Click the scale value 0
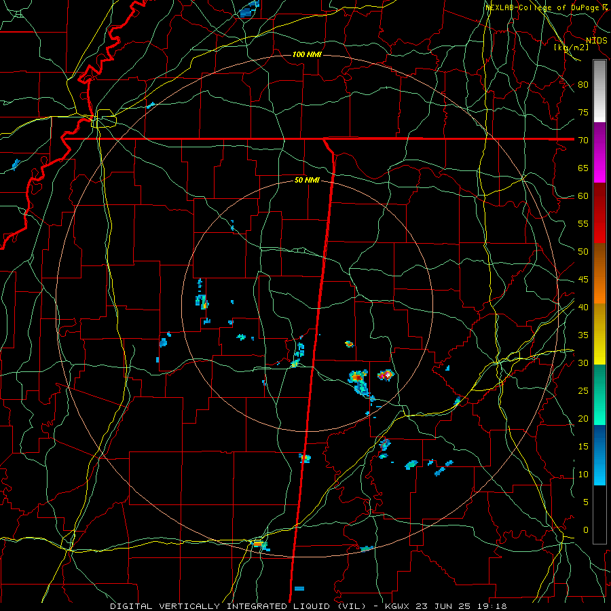 pyautogui.click(x=586, y=530)
